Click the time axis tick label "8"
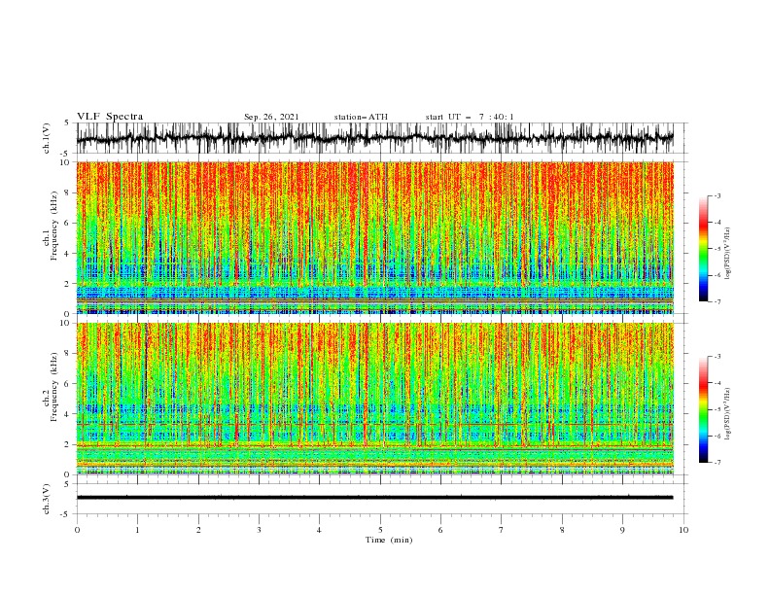770x595 pixels. (x=562, y=530)
